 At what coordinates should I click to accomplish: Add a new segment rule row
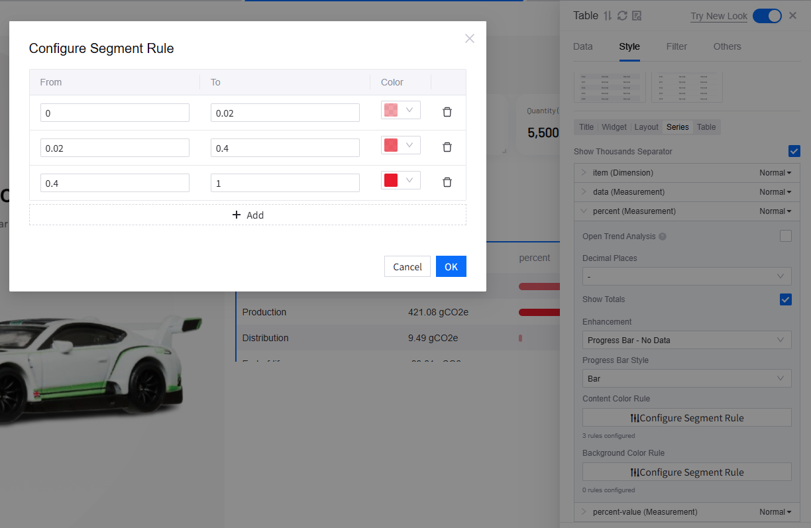coord(248,215)
